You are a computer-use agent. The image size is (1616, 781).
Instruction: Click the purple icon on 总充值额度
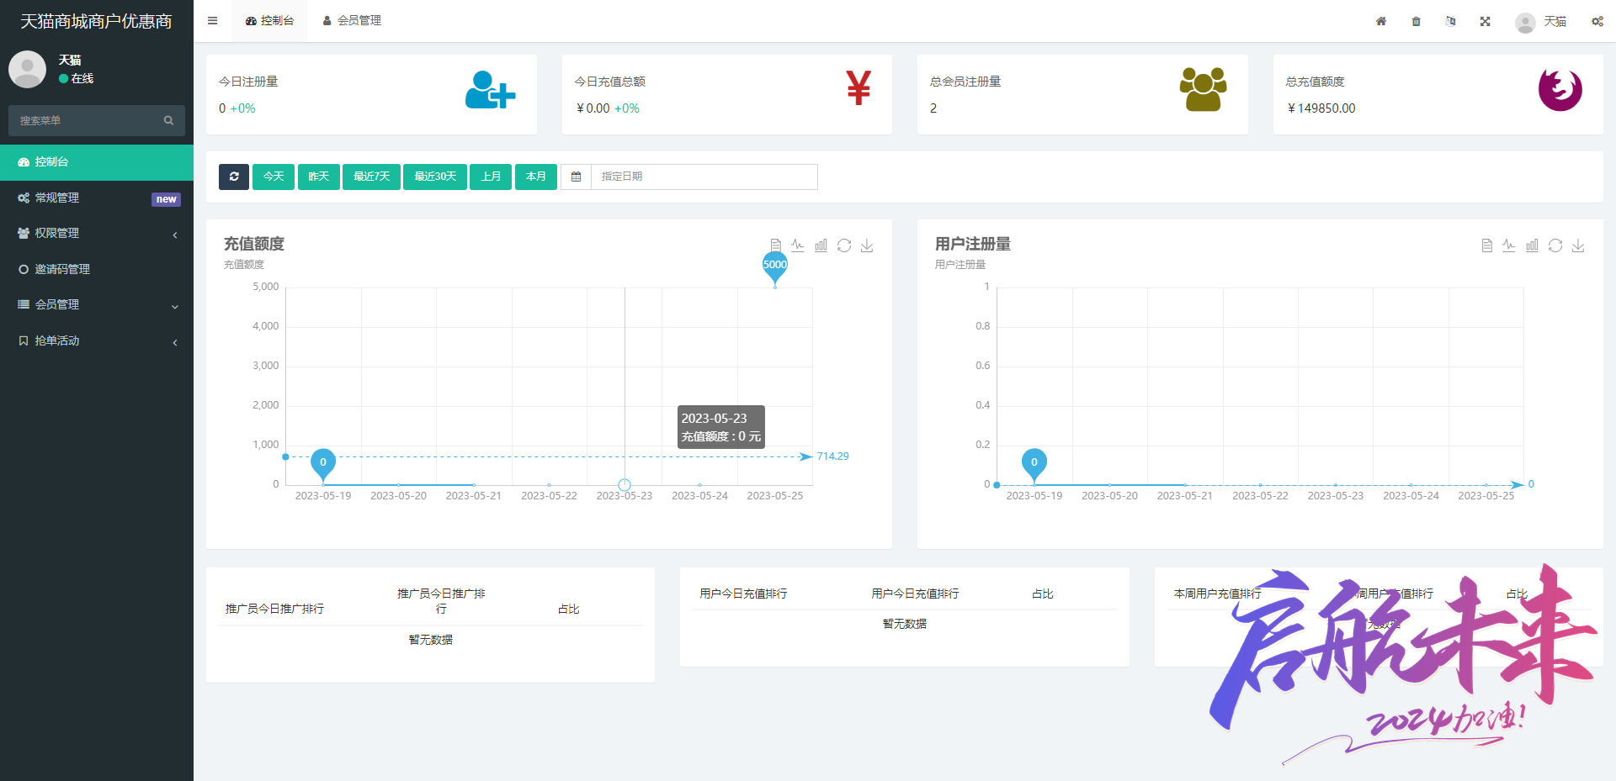tap(1560, 89)
